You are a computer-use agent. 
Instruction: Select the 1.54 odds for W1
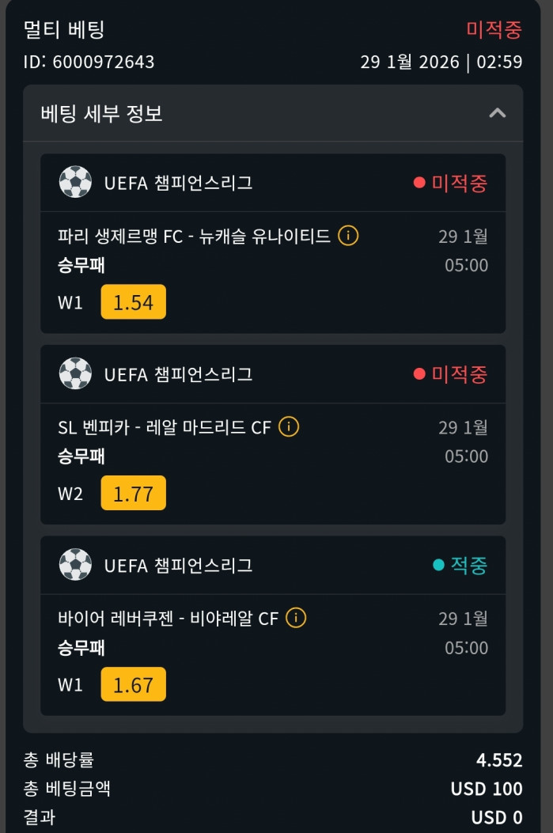[133, 301]
